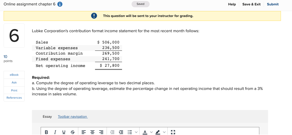This screenshot has width=292, height=135.
Task: Click the Saved status indicator
Action: [x=140, y=4]
